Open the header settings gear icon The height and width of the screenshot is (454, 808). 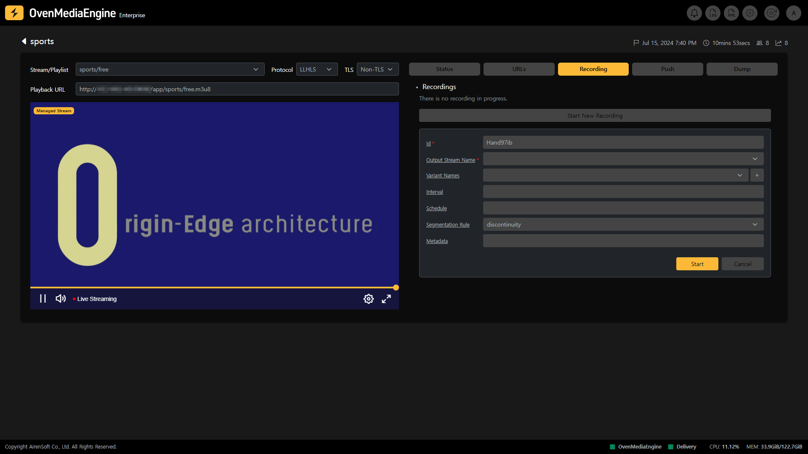click(x=750, y=13)
